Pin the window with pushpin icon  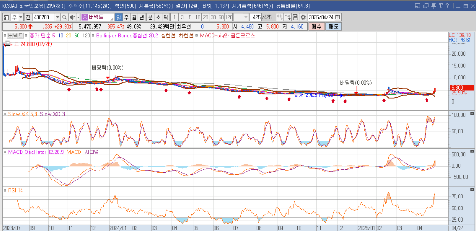coord(433,6)
